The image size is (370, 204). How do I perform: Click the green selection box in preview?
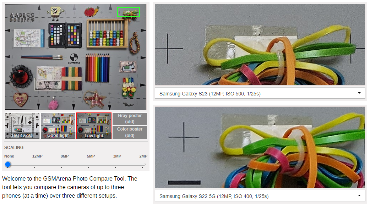click(x=129, y=12)
